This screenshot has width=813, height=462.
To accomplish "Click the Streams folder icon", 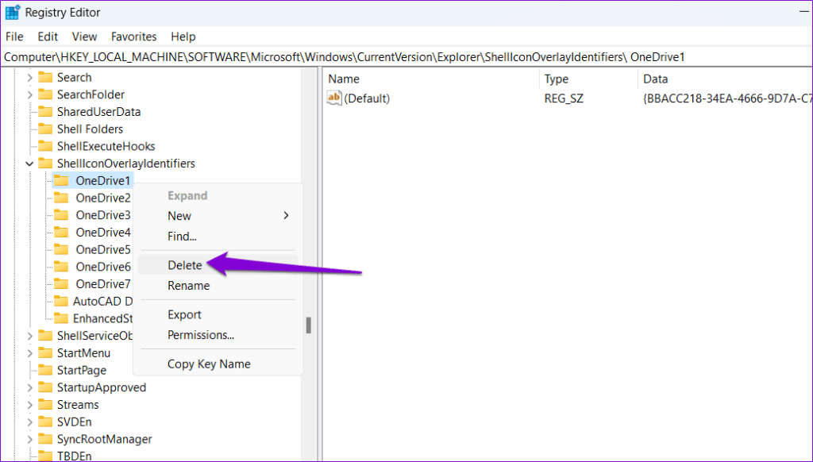I will (x=45, y=404).
